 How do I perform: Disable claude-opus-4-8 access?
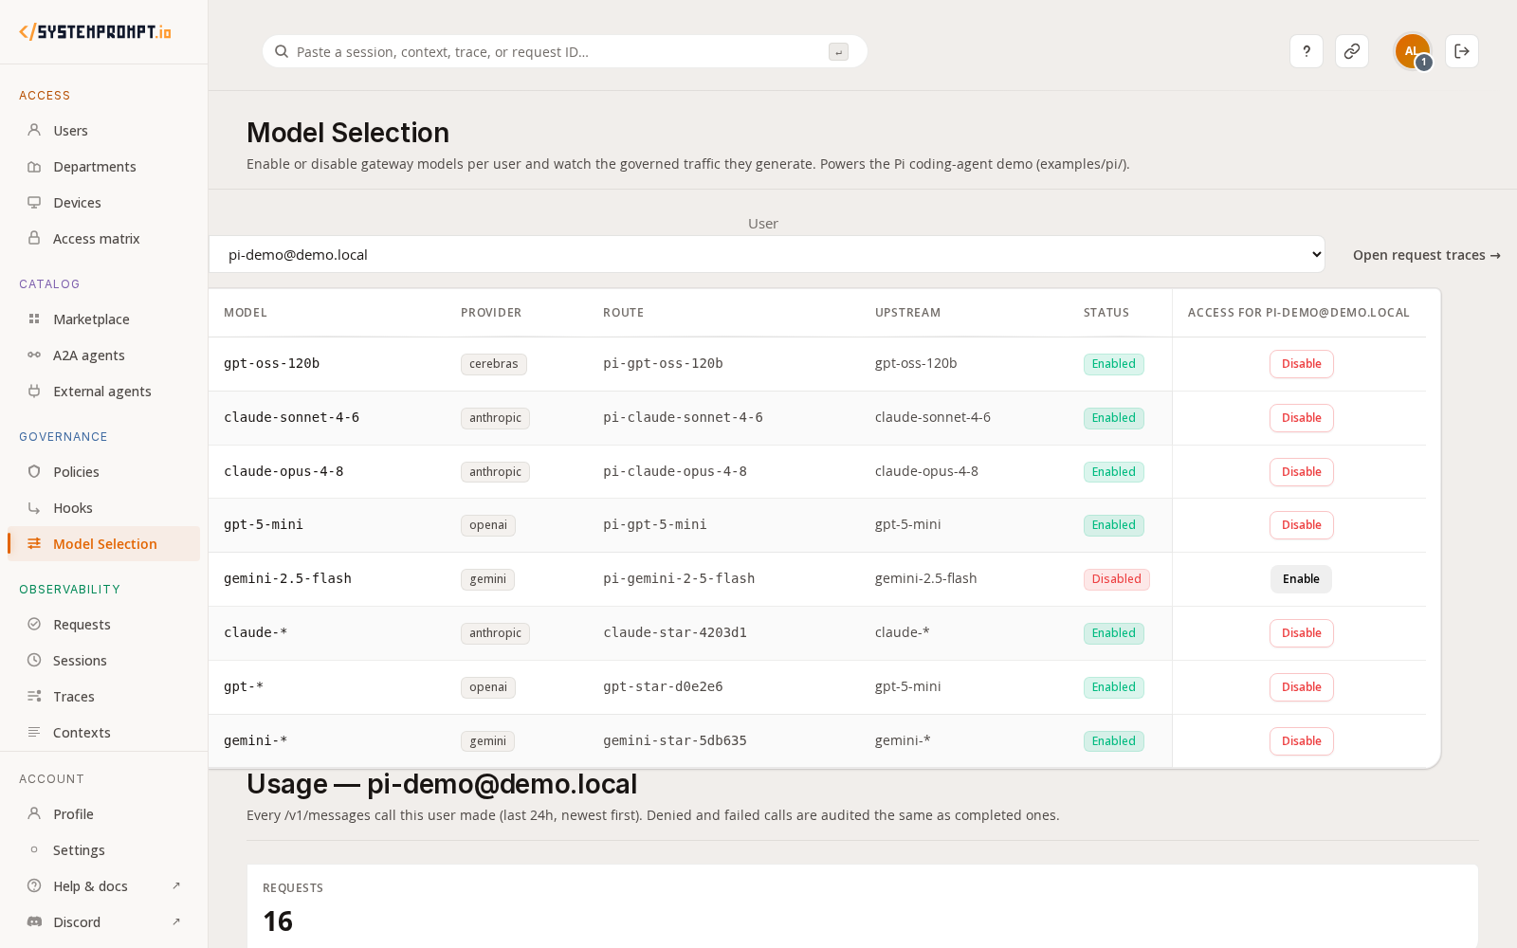pos(1301,472)
